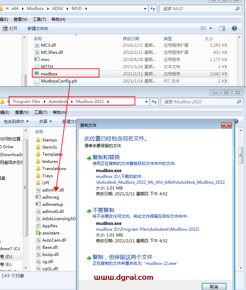
Task: Click the search magnifier in Mudbox 2022 search
Action: point(239,102)
